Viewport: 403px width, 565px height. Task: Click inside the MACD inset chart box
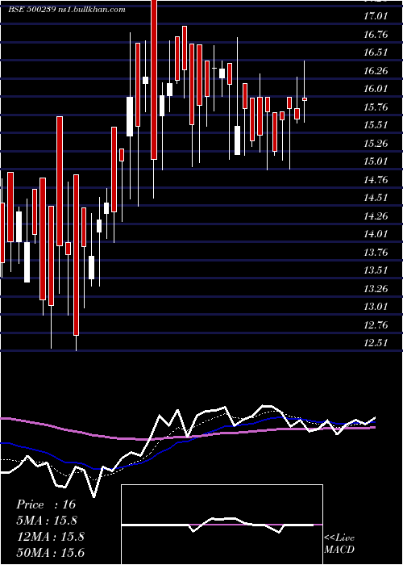pyautogui.click(x=222, y=525)
